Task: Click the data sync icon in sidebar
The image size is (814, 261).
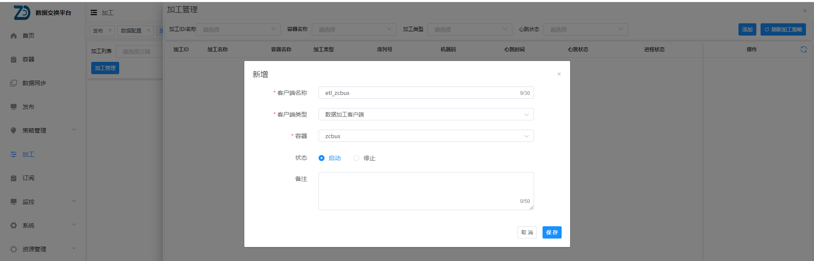Action: coord(14,83)
